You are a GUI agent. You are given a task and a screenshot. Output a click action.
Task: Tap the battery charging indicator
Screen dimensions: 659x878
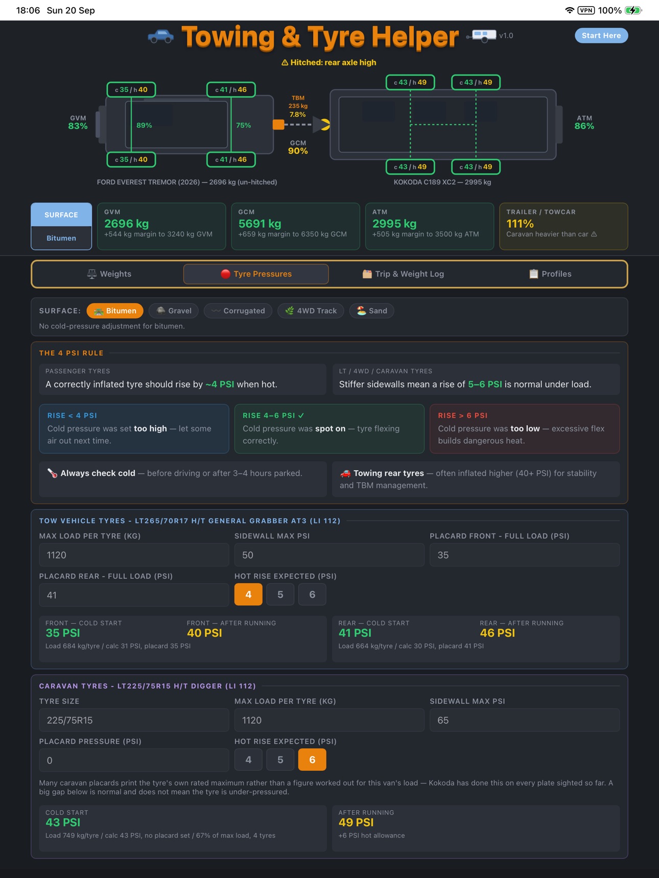coord(633,10)
